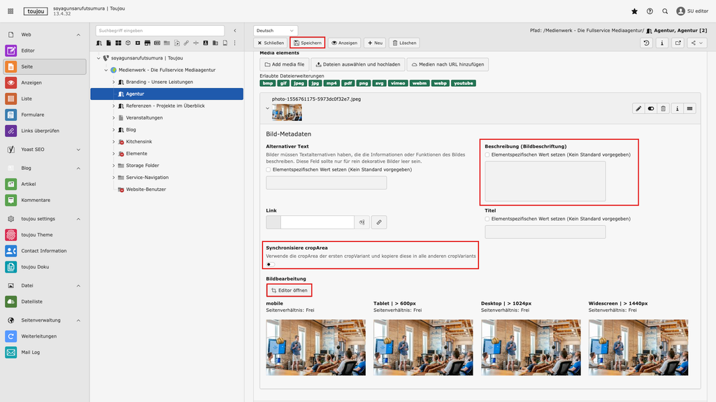Click the page tree search field
Image resolution: width=716 pixels, height=402 pixels.
160,31
